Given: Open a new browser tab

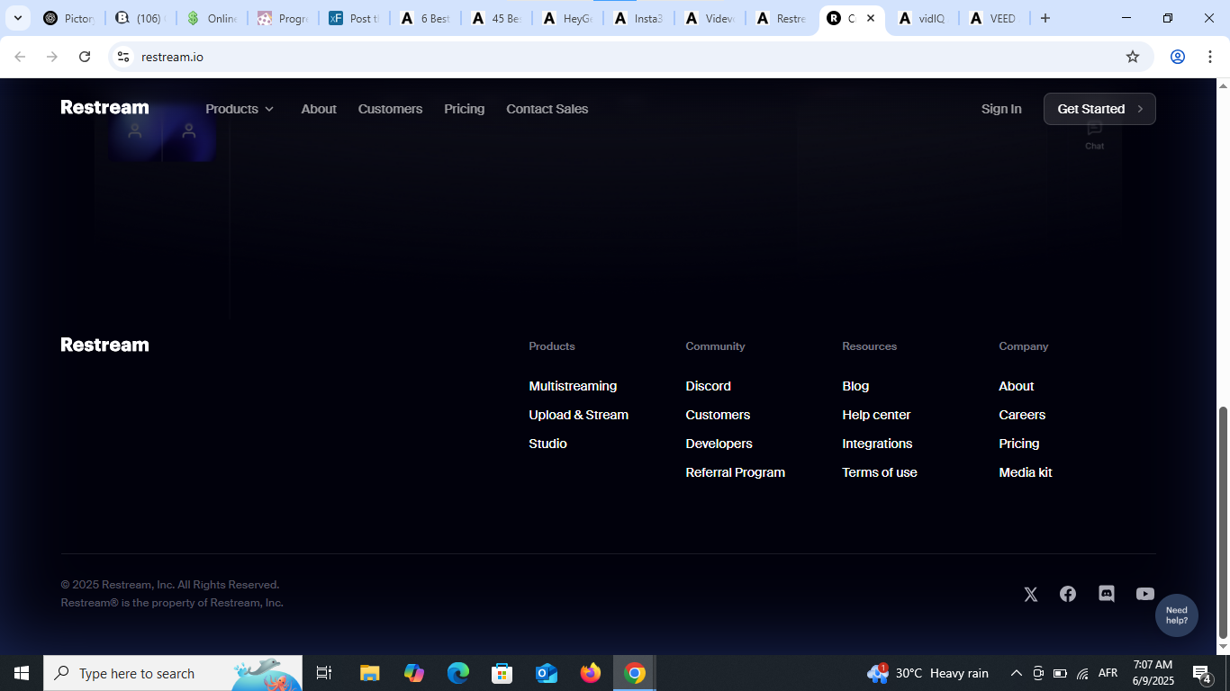Looking at the screenshot, I should click(1045, 18).
